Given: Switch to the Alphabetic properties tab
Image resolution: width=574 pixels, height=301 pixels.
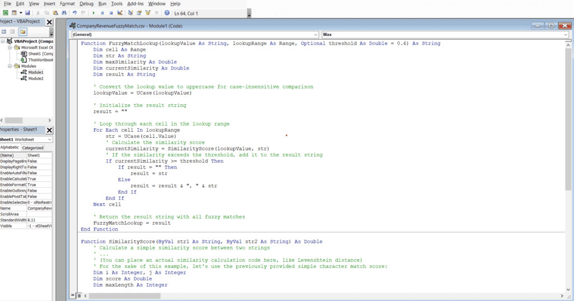Looking at the screenshot, I should pyautogui.click(x=10, y=147).
